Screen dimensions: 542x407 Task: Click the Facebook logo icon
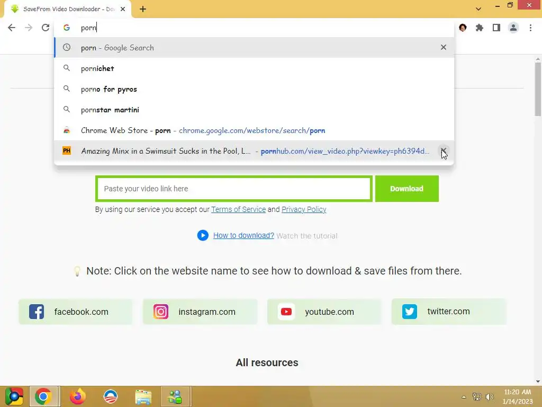coord(37,312)
